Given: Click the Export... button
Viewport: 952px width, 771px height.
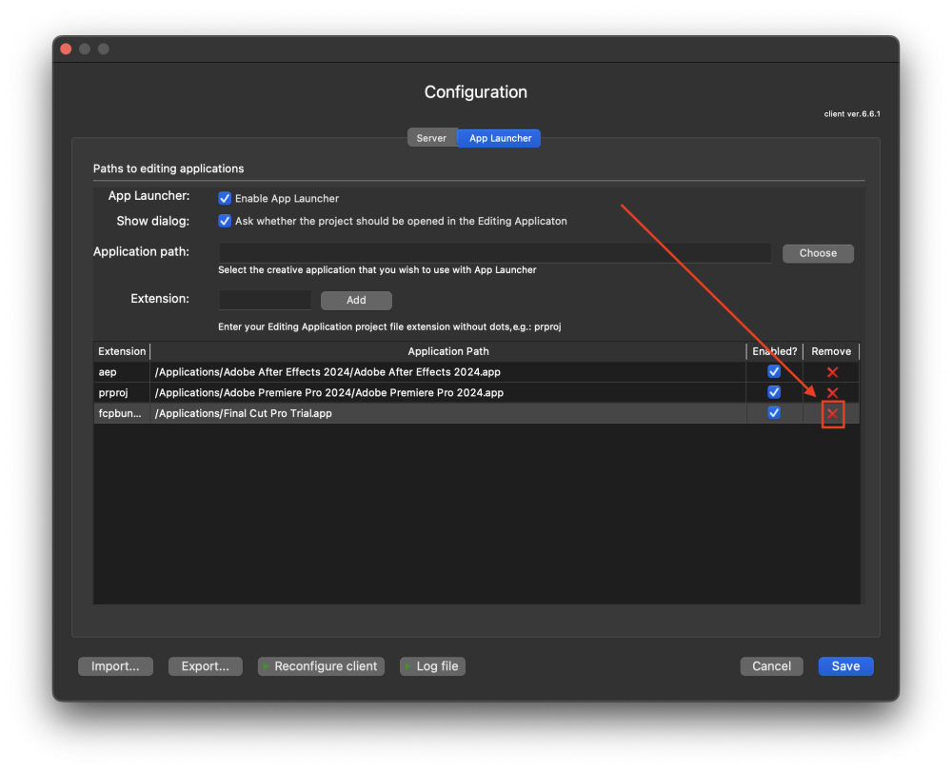Looking at the screenshot, I should (x=205, y=666).
